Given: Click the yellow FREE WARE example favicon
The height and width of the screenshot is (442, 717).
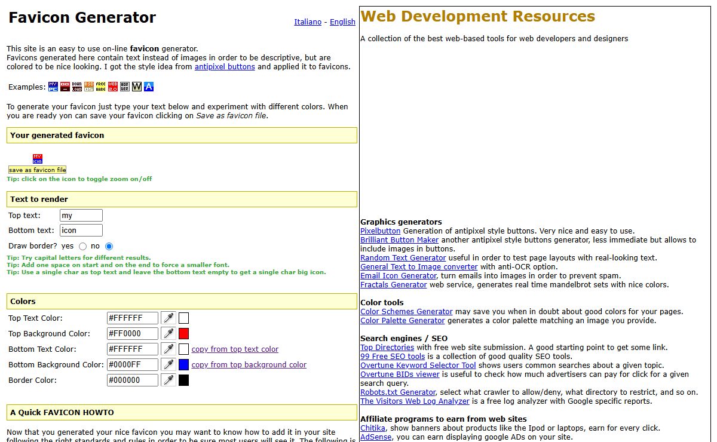Looking at the screenshot, I should [101, 87].
